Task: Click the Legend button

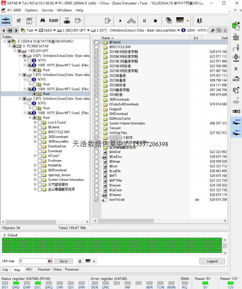Action: (212, 261)
